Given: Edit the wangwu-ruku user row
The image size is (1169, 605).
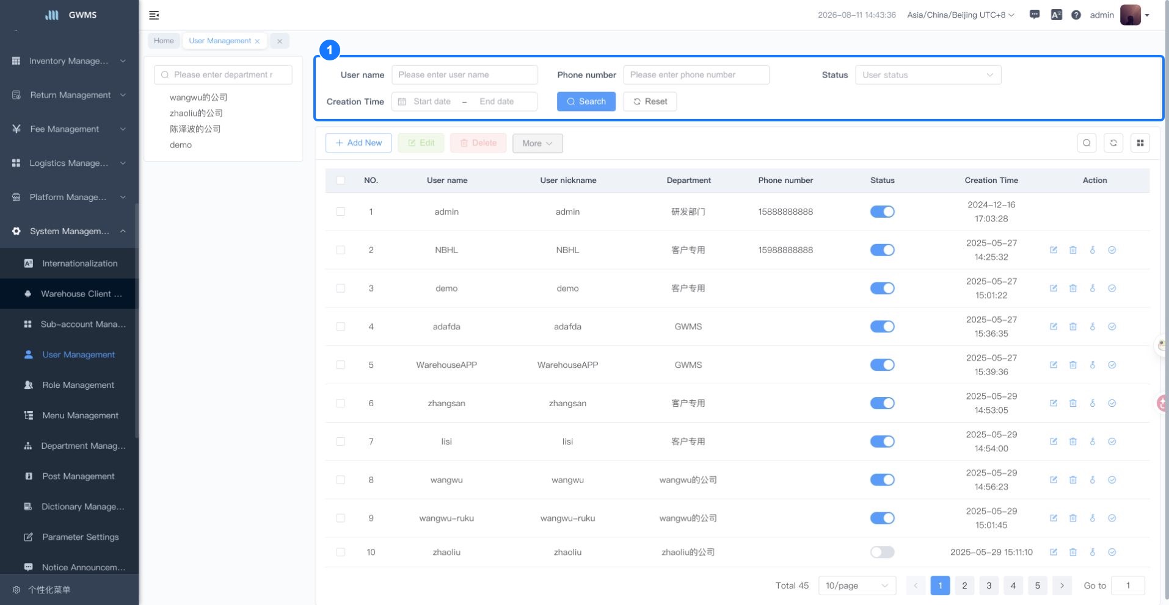Looking at the screenshot, I should click(x=1054, y=518).
